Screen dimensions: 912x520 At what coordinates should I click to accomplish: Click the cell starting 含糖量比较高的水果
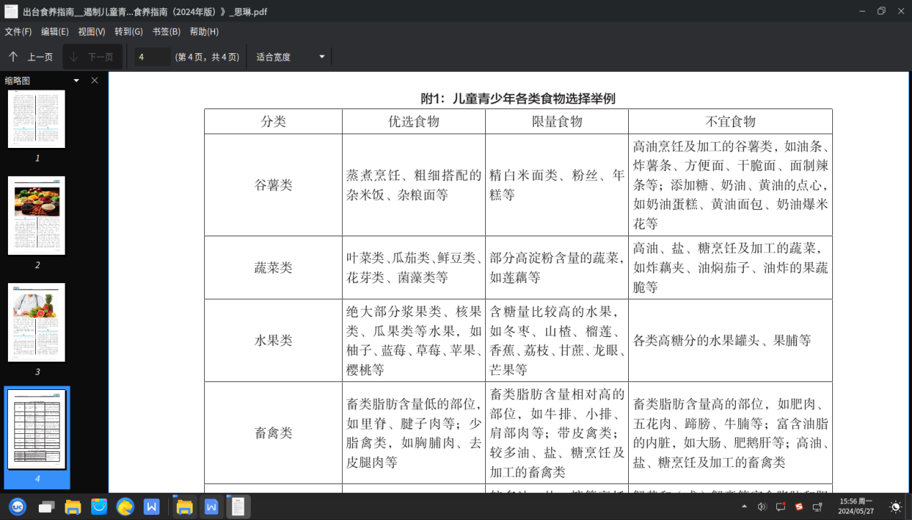(557, 340)
